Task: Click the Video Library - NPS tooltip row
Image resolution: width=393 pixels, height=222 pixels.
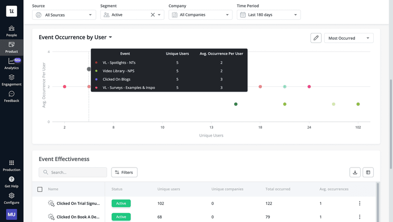Action: coord(169,71)
